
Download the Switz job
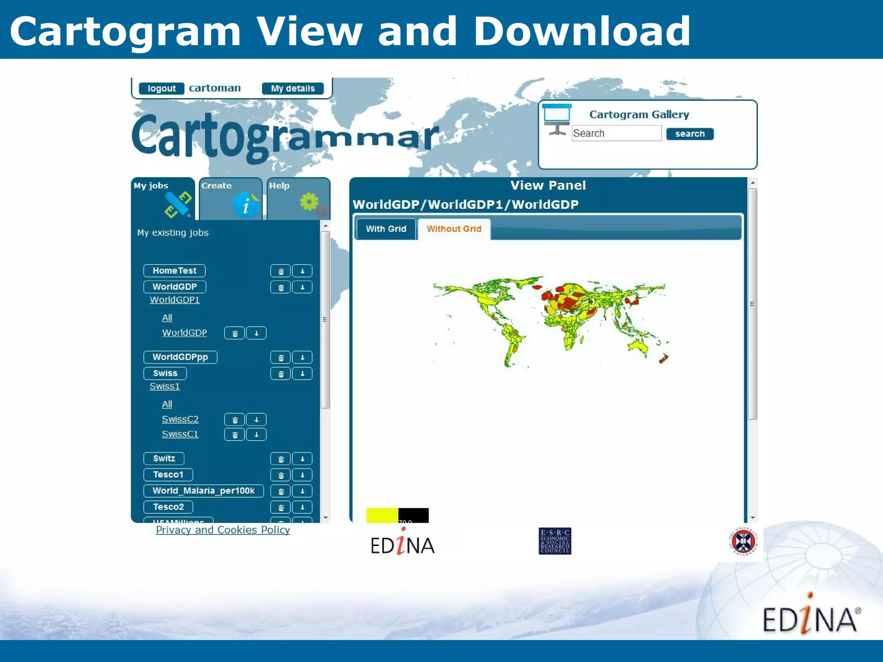coord(302,459)
